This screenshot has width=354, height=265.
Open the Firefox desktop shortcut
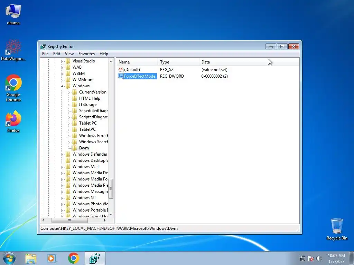[x=13, y=121]
